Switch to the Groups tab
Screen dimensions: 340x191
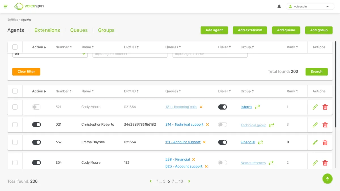click(106, 30)
